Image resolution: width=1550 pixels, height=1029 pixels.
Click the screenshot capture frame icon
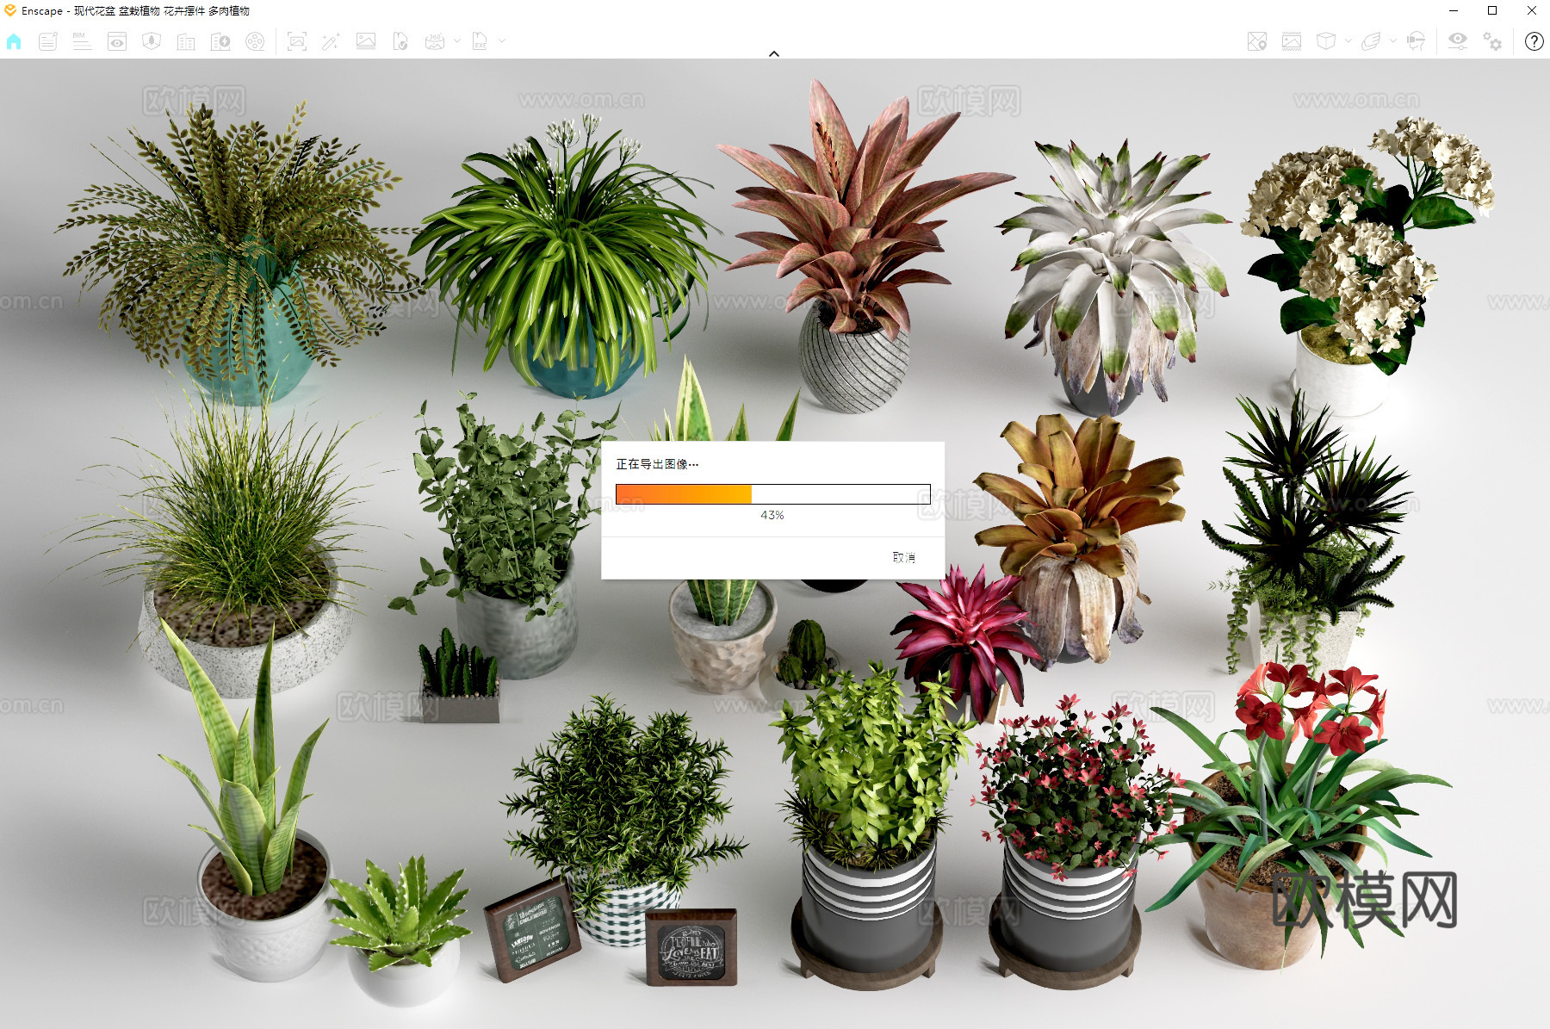pyautogui.click(x=297, y=41)
